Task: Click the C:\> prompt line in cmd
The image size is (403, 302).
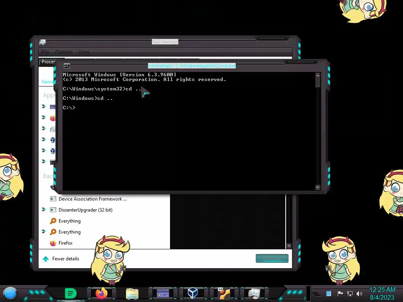Action: [69, 108]
